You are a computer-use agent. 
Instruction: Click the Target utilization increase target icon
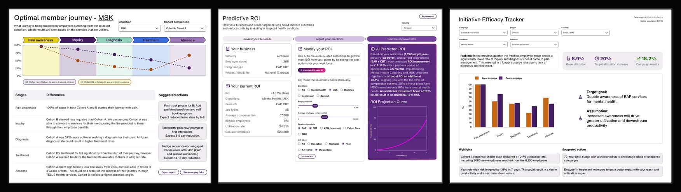597,58
